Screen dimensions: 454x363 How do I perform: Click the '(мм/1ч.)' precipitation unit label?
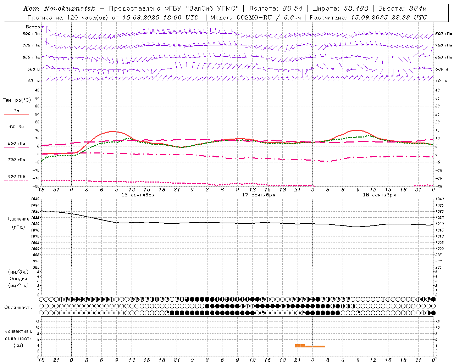click(18, 285)
